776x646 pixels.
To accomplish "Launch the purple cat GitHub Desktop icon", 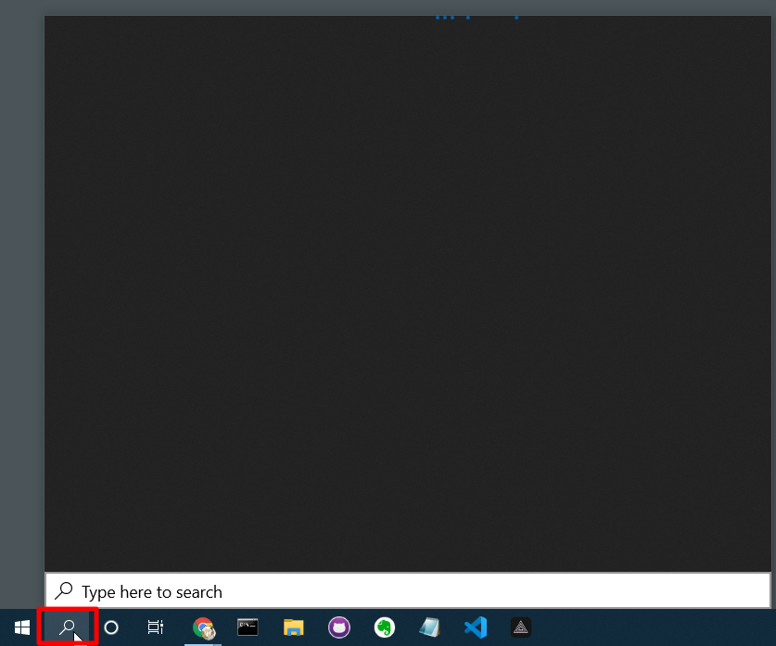I will [x=339, y=627].
